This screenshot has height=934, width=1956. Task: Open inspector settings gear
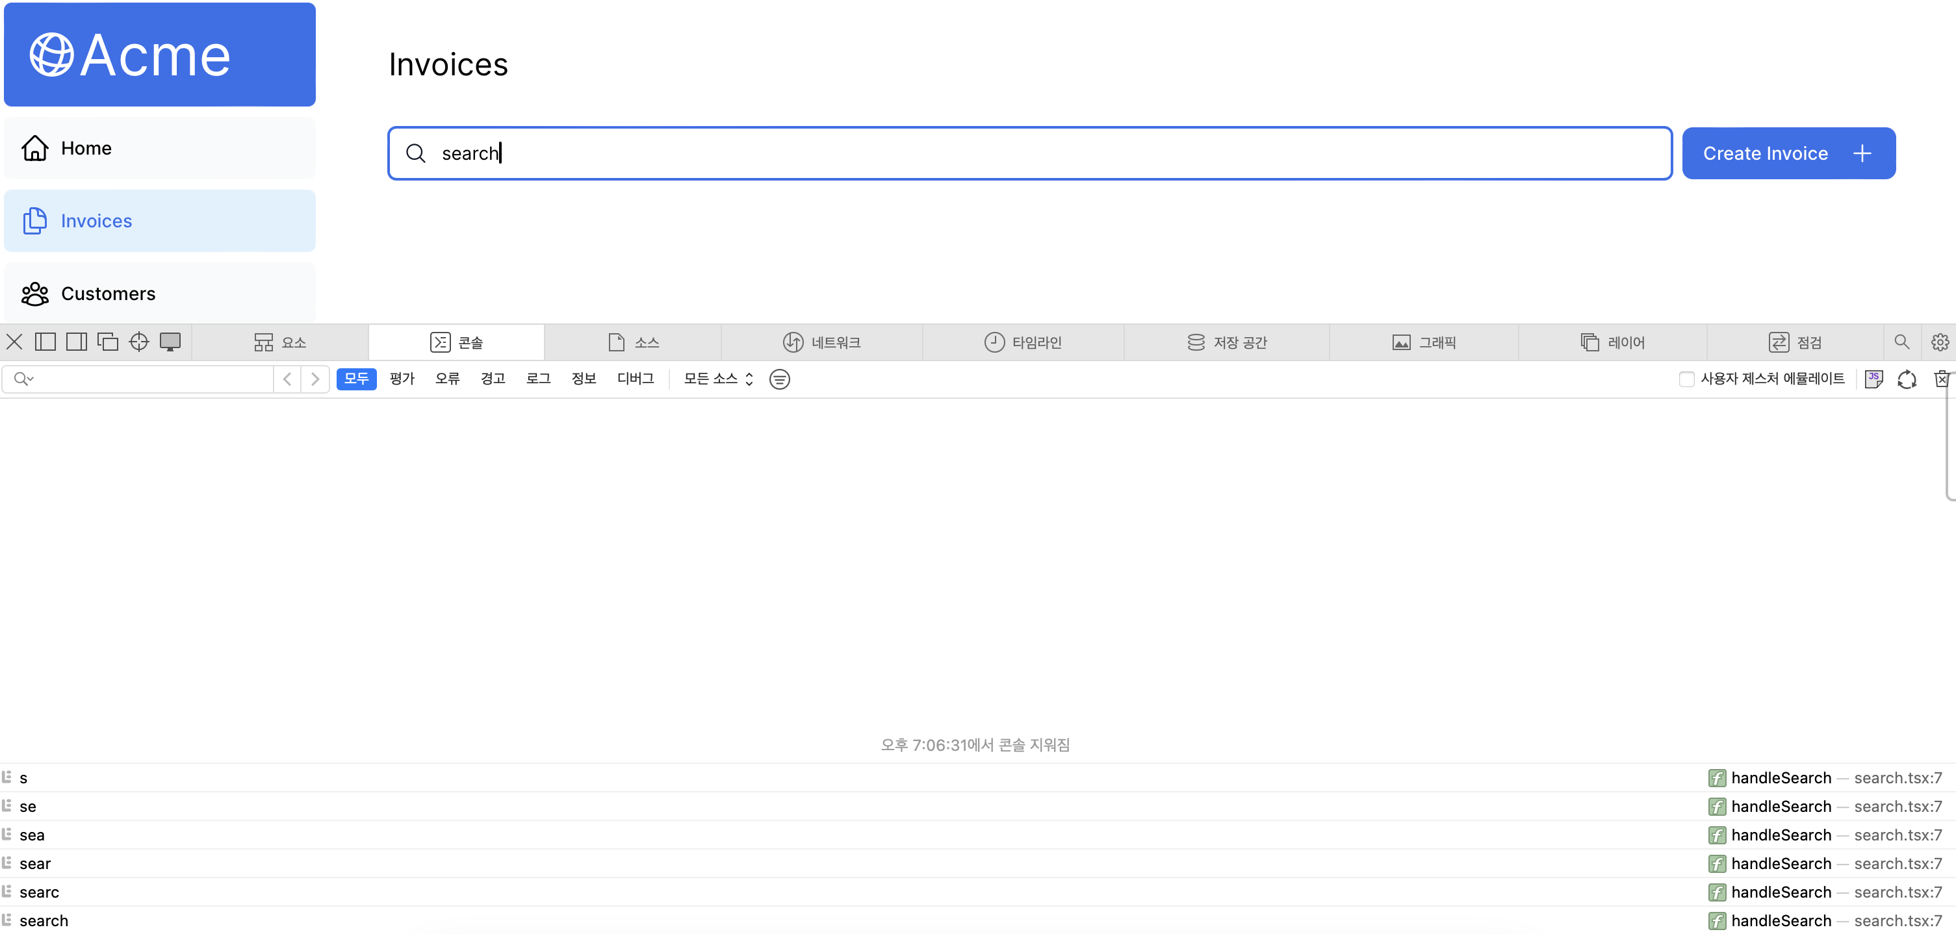1939,342
